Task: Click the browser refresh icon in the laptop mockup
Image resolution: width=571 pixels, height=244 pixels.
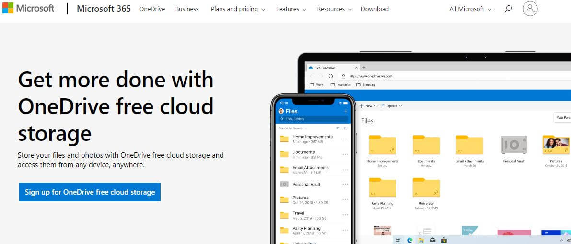Action: (x=331, y=76)
